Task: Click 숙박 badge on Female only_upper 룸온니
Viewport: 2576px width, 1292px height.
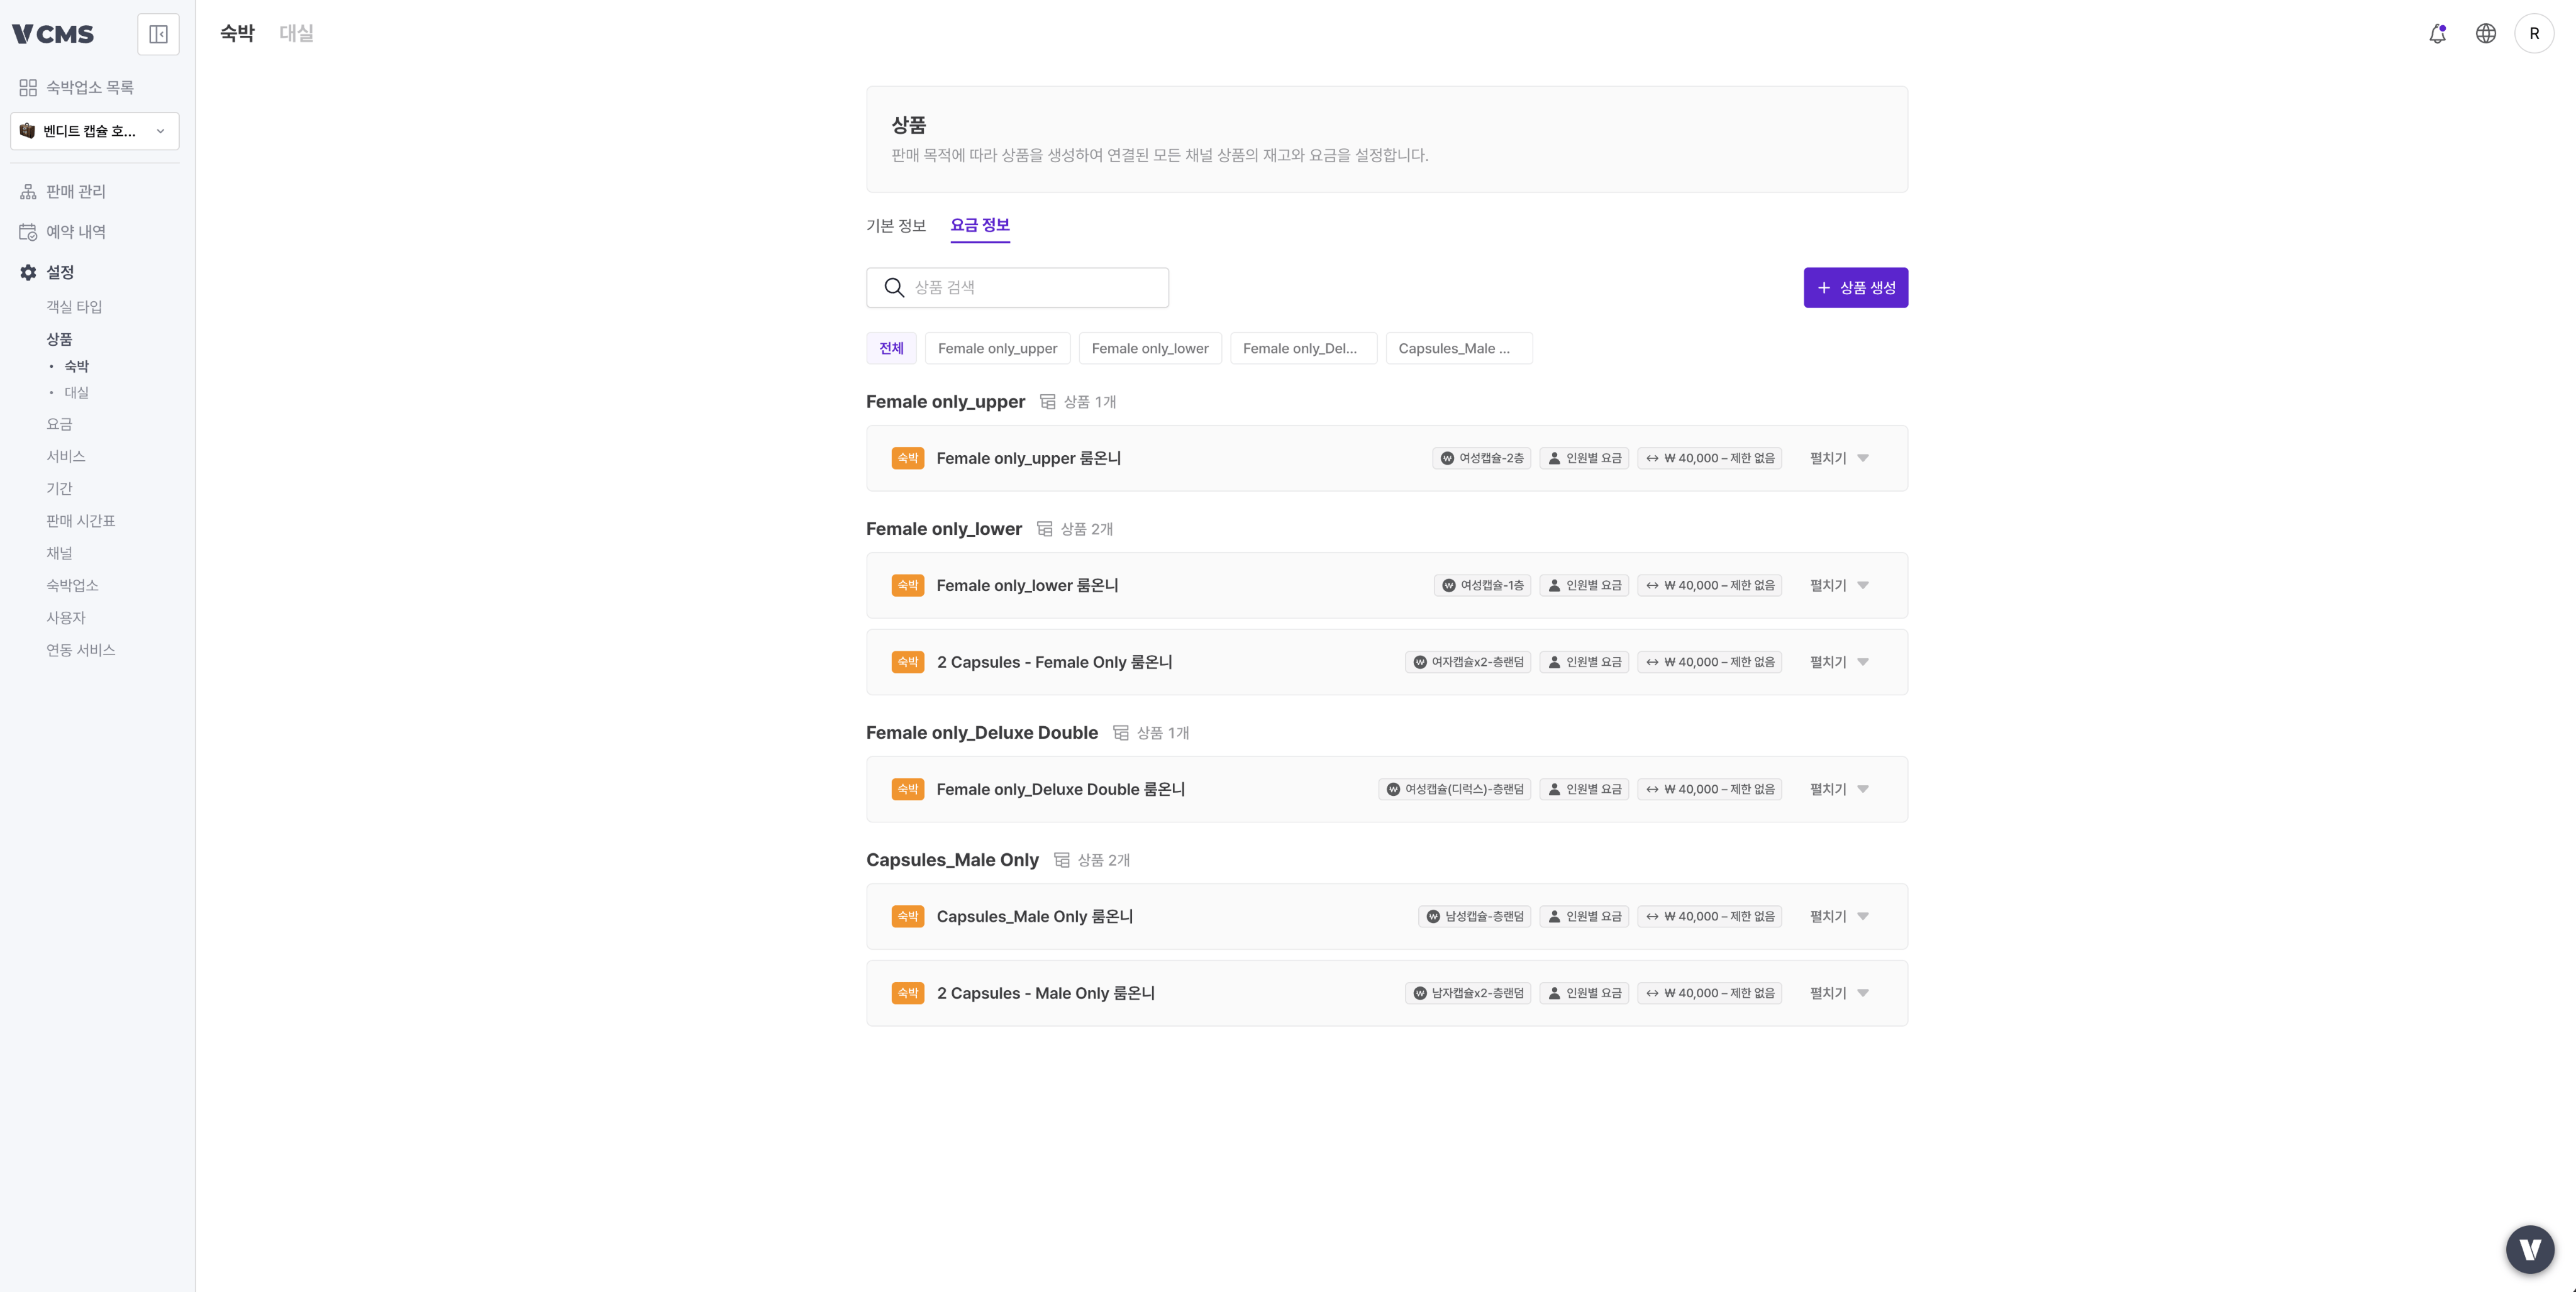Action: tap(907, 458)
